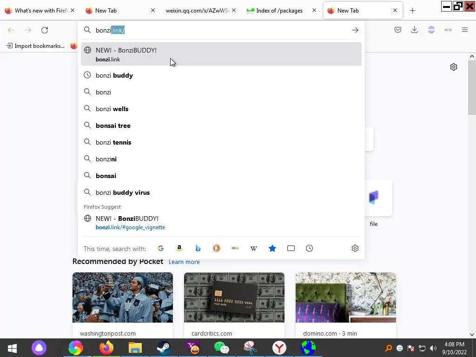Click Import bookmarks button

click(35, 46)
